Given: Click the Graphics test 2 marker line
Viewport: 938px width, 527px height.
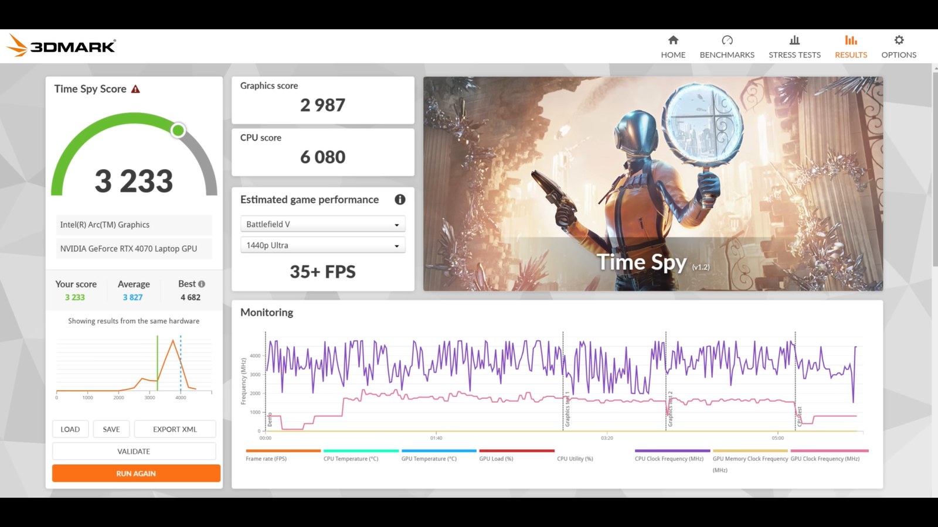Looking at the screenshot, I should coord(666,381).
